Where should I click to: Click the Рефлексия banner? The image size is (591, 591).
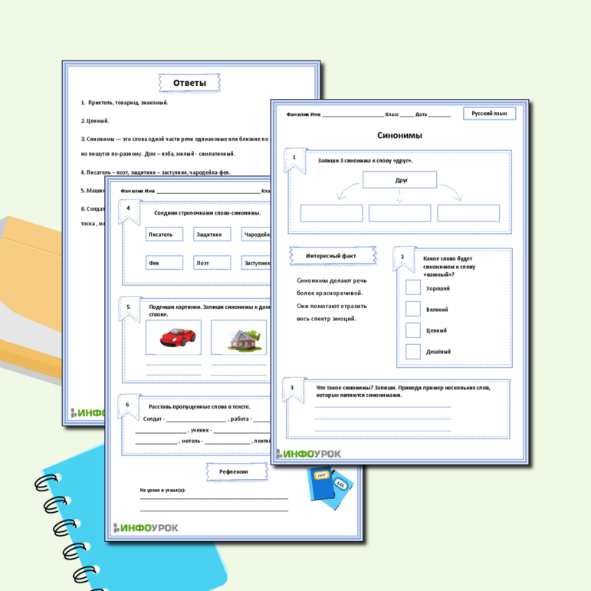(233, 471)
